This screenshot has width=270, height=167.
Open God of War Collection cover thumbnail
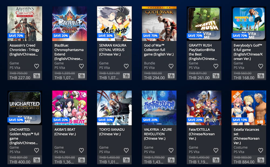(159, 24)
